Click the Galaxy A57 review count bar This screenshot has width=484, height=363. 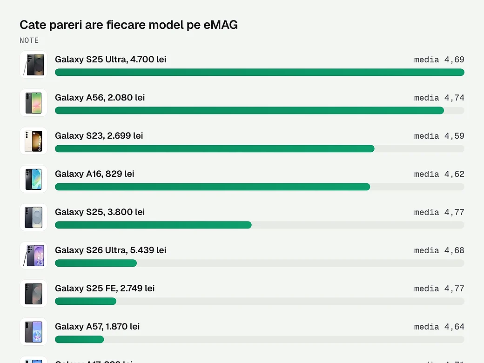point(260,339)
